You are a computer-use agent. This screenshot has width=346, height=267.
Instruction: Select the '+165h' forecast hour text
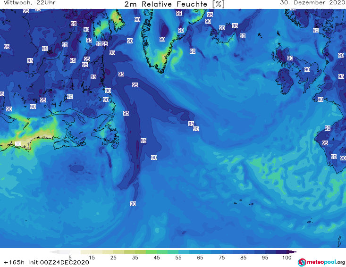(x=14, y=262)
